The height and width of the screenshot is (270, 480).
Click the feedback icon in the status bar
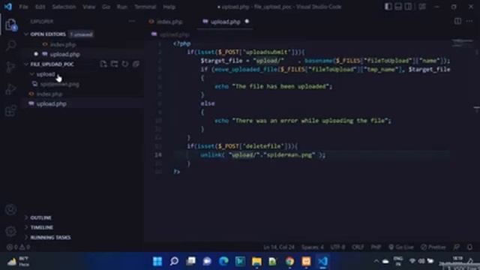457,247
